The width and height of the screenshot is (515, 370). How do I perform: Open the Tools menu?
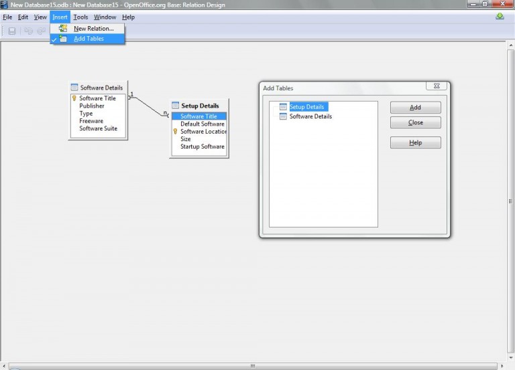(x=80, y=17)
